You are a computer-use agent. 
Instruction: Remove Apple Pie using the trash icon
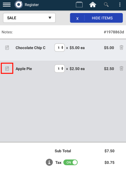pyautogui.click(x=122, y=68)
